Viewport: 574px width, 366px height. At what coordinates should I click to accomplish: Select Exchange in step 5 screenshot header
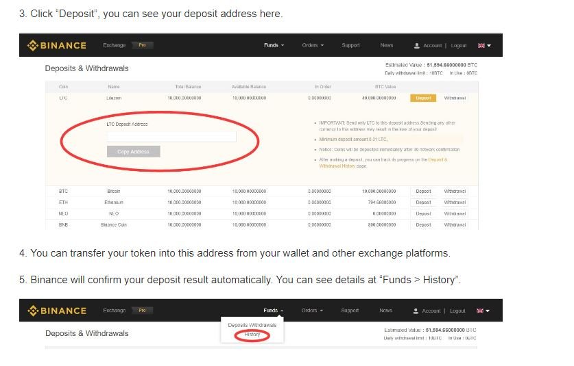click(x=115, y=311)
